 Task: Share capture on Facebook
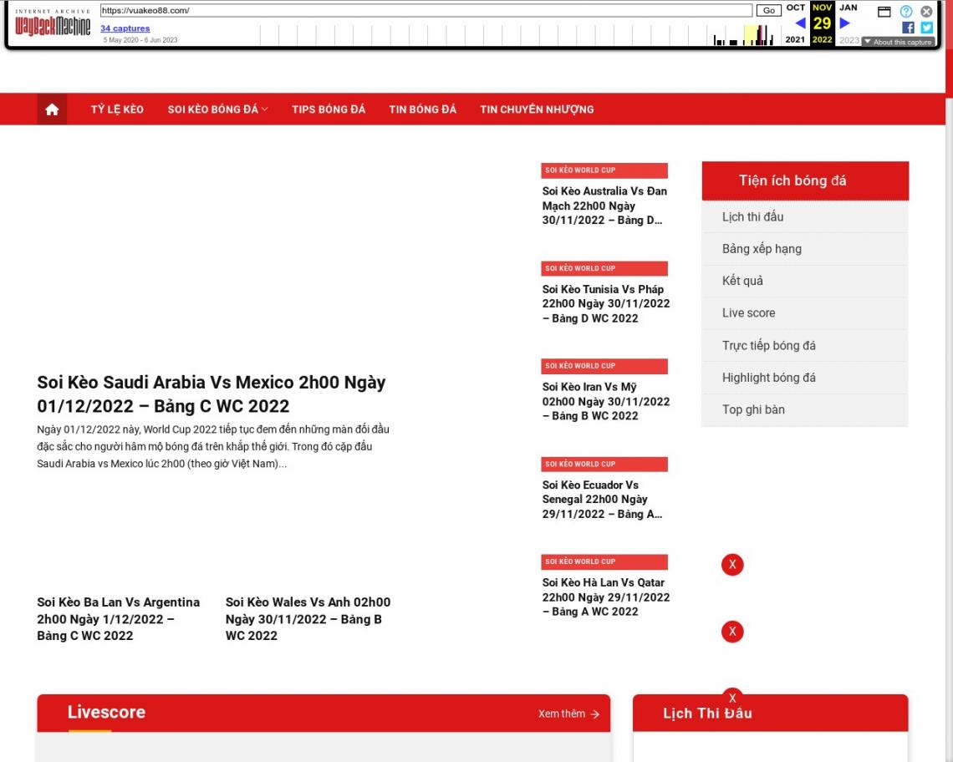(x=908, y=28)
